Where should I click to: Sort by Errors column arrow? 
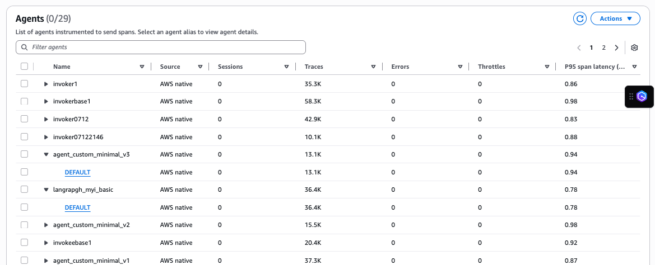tap(460, 67)
